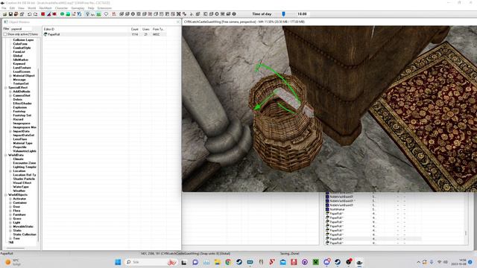
Task: Open the Gameplay menu
Action: pyautogui.click(x=78, y=8)
